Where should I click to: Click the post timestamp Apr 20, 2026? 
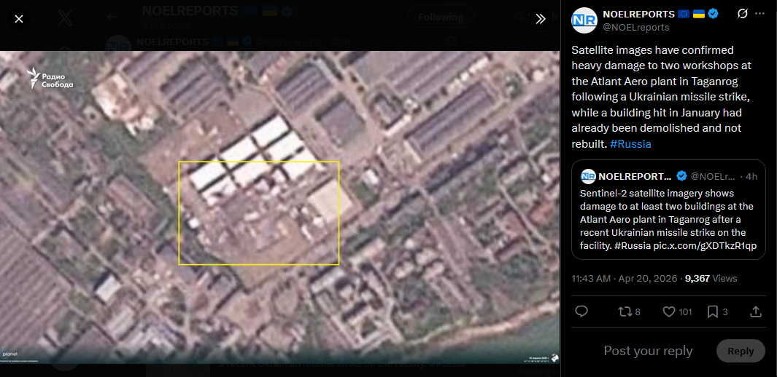point(625,278)
